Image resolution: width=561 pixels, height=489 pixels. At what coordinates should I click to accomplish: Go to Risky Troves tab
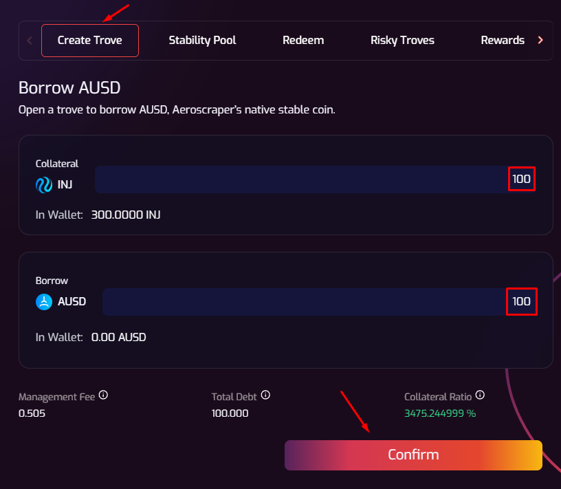[402, 40]
